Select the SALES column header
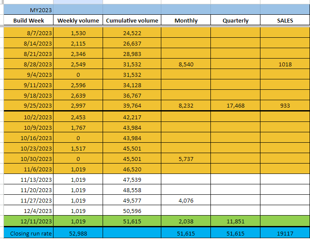Viewport: 310px width, 239px height. point(285,20)
